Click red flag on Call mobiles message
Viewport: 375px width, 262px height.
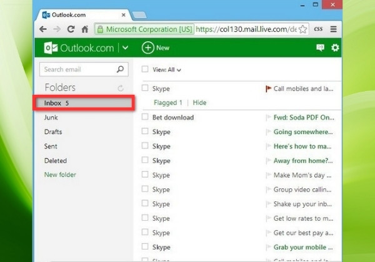pyautogui.click(x=268, y=89)
